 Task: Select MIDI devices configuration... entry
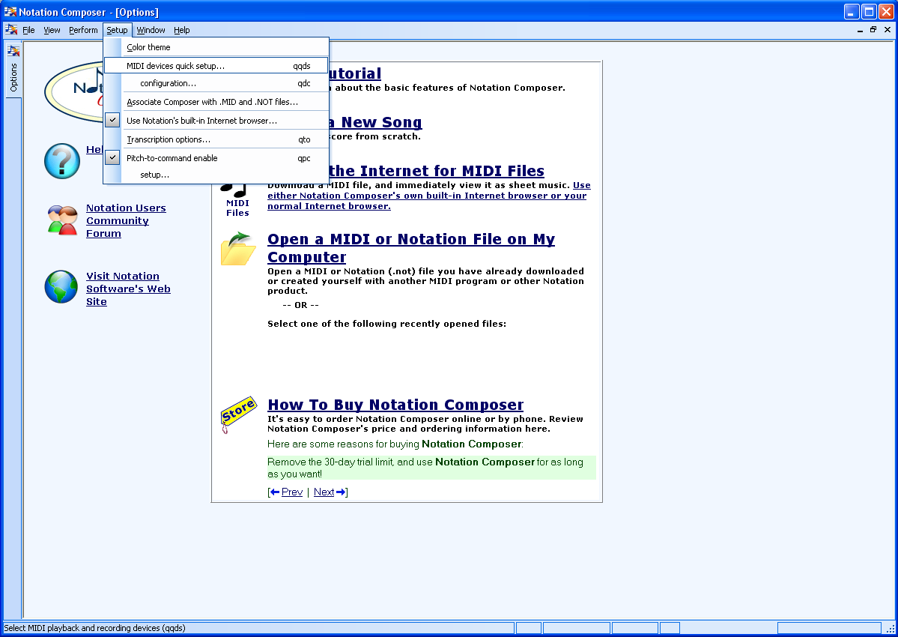click(216, 84)
